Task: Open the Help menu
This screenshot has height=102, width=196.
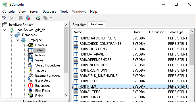Action: tap(93, 12)
